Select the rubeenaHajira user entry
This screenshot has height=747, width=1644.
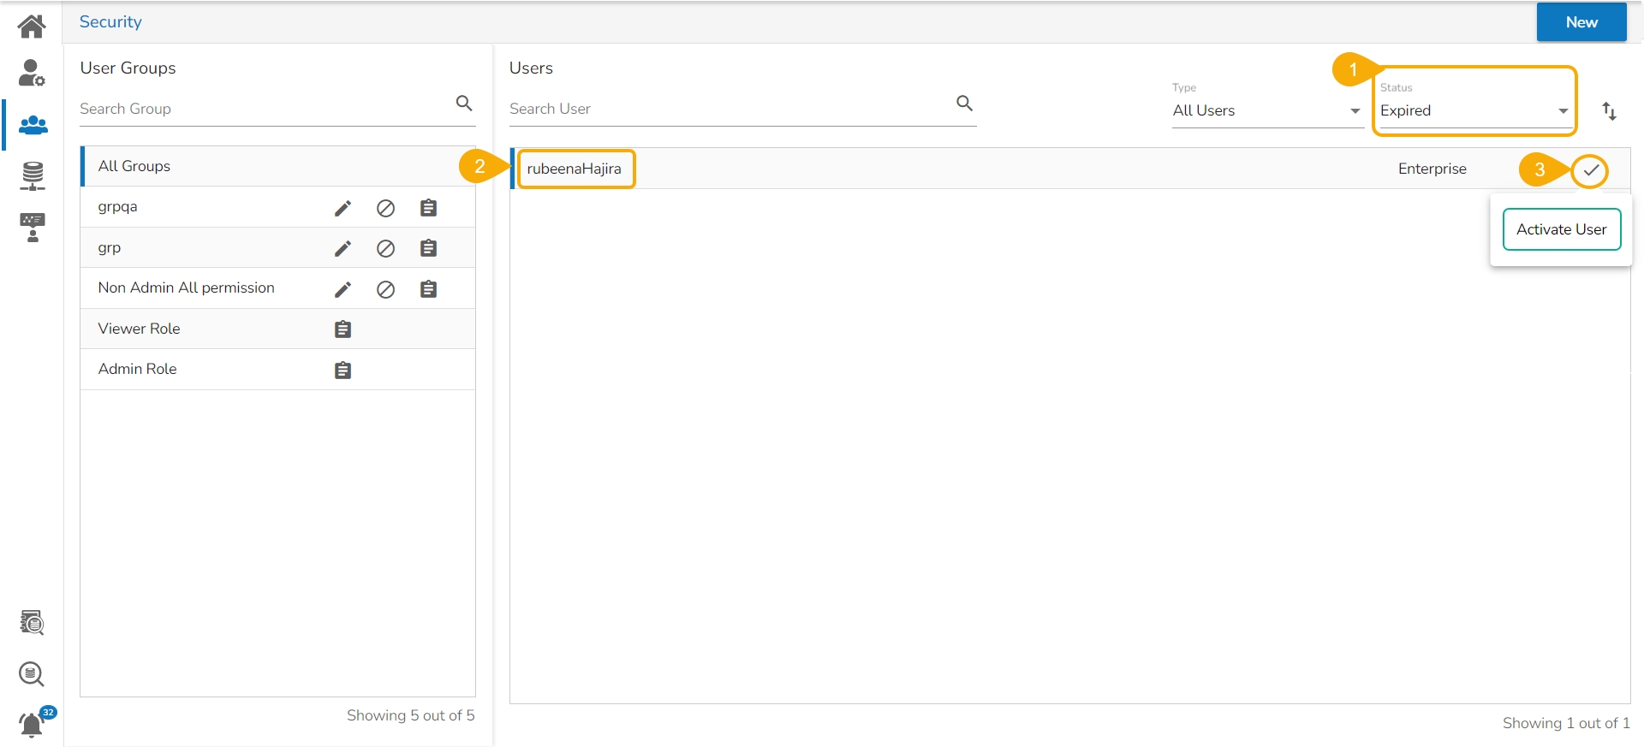(575, 169)
